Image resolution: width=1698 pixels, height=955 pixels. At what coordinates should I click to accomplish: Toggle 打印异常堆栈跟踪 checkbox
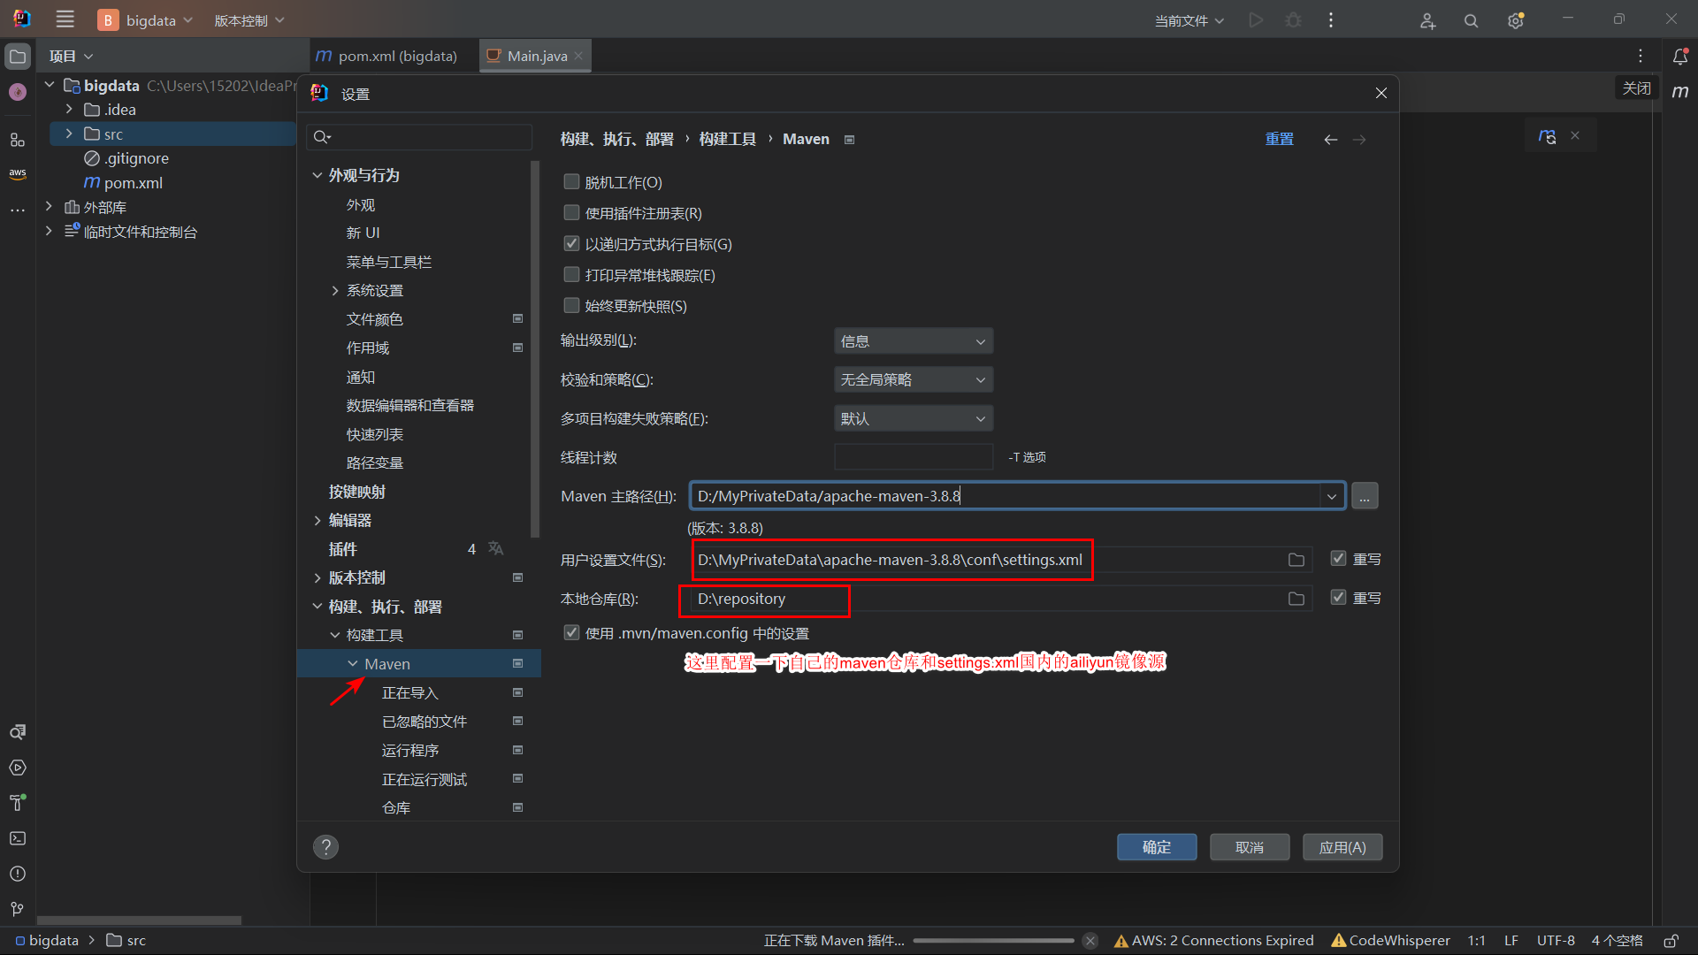tap(572, 275)
